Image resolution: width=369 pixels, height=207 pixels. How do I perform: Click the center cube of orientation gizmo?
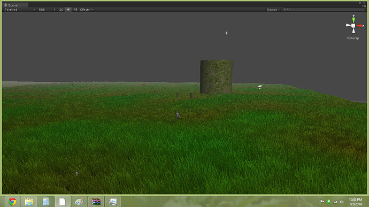353,26
